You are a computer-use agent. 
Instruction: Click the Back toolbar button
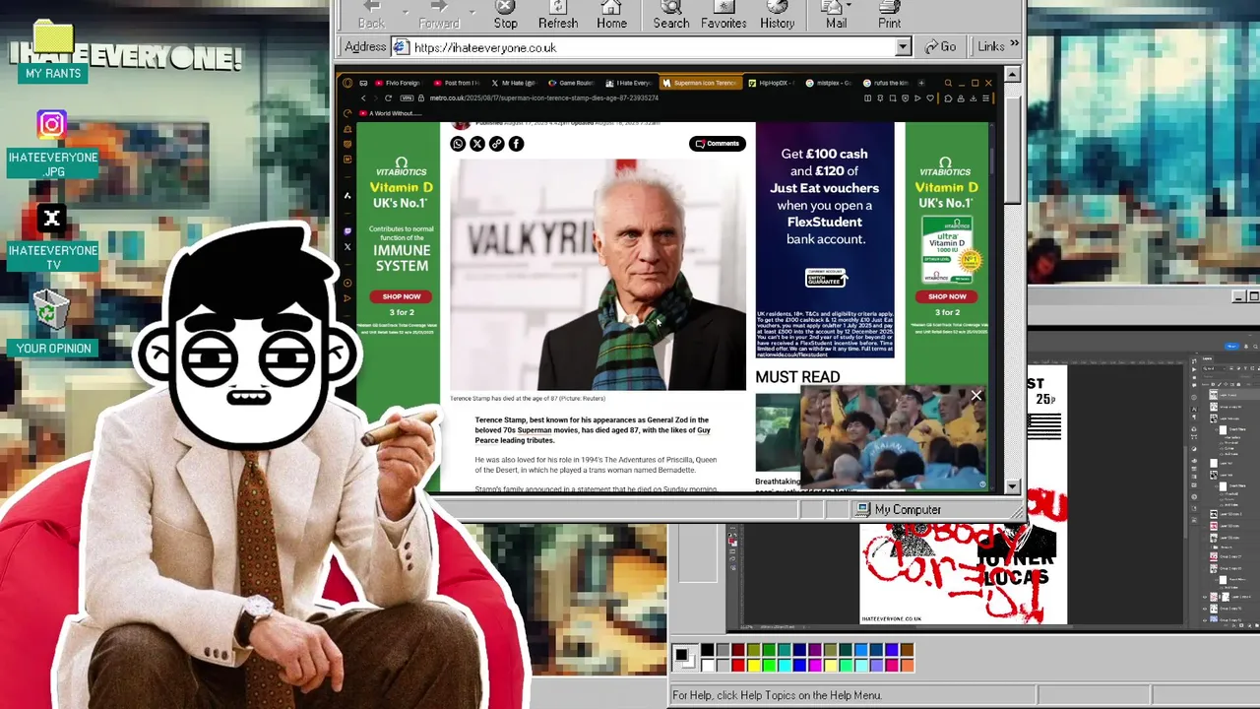click(371, 15)
